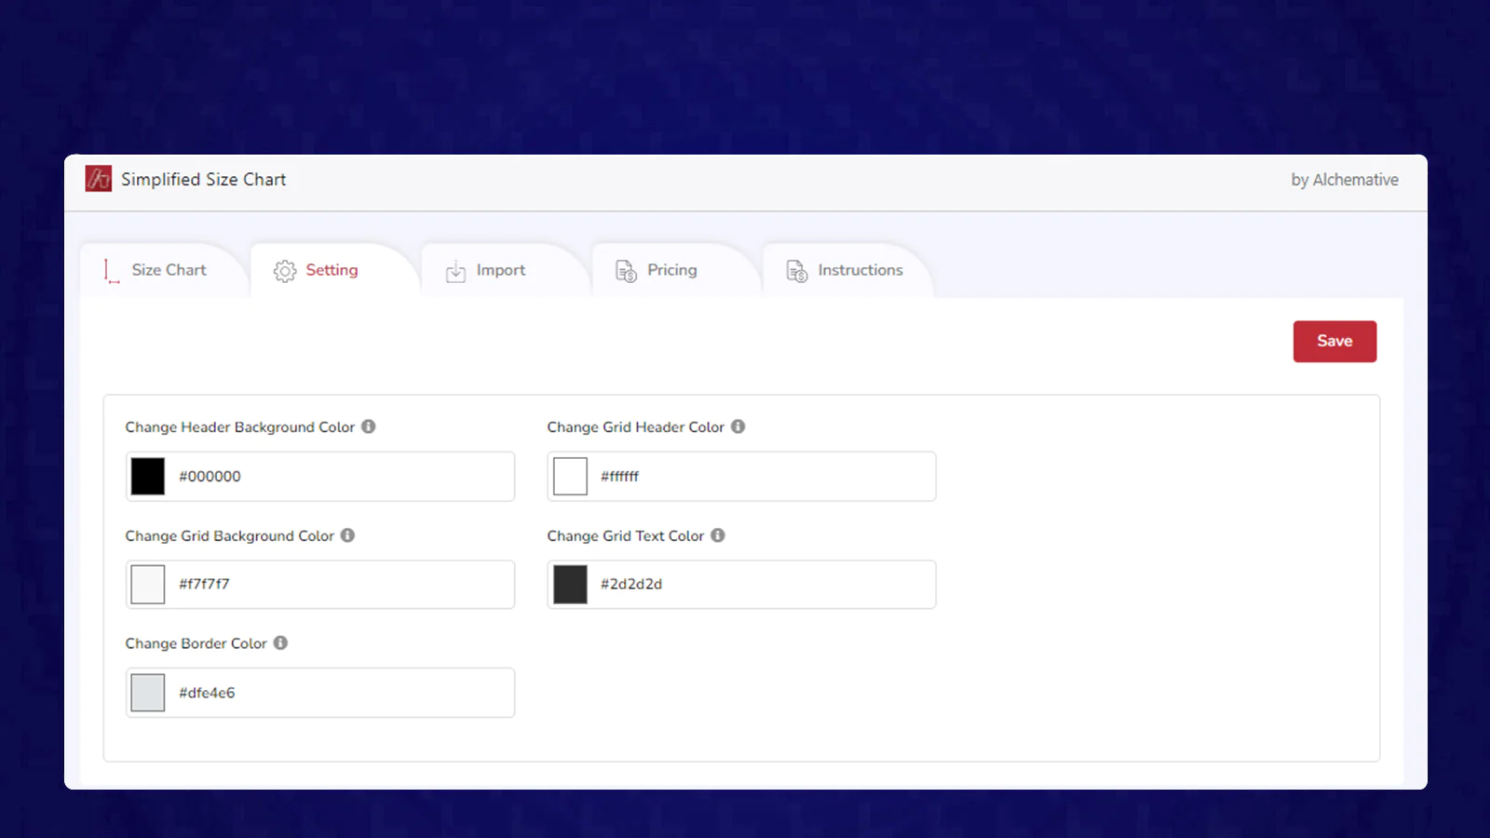Click info icon beside Change Grid Text Color
Viewport: 1490px width, 838px height.
tap(718, 535)
